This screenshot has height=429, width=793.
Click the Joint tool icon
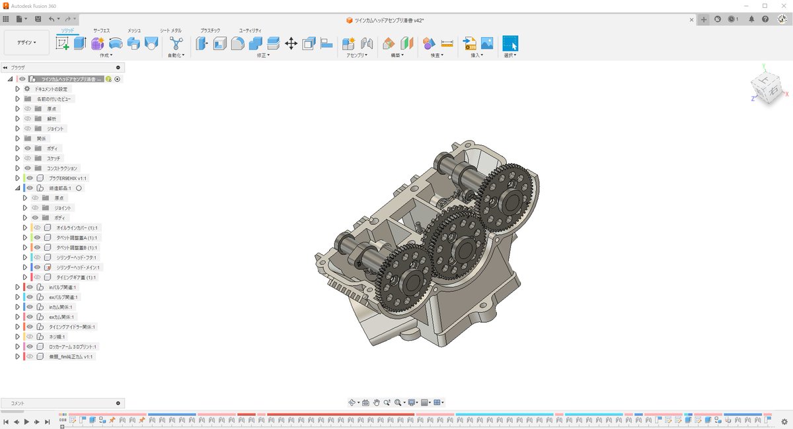click(367, 44)
